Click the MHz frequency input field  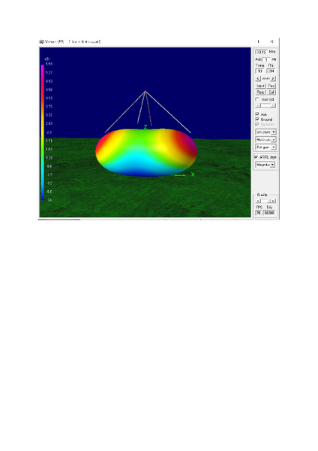coord(262,52)
